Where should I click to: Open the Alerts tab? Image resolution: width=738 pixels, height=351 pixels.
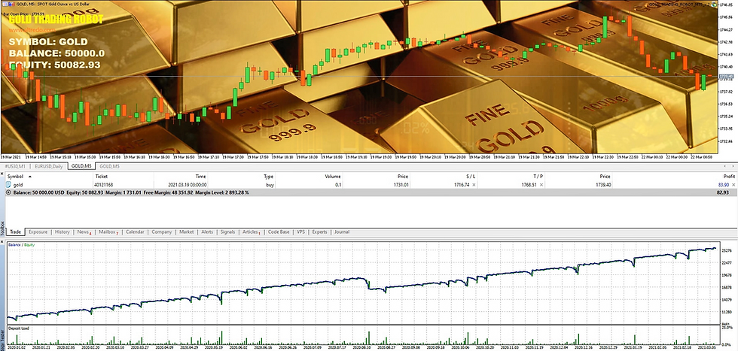(x=207, y=232)
